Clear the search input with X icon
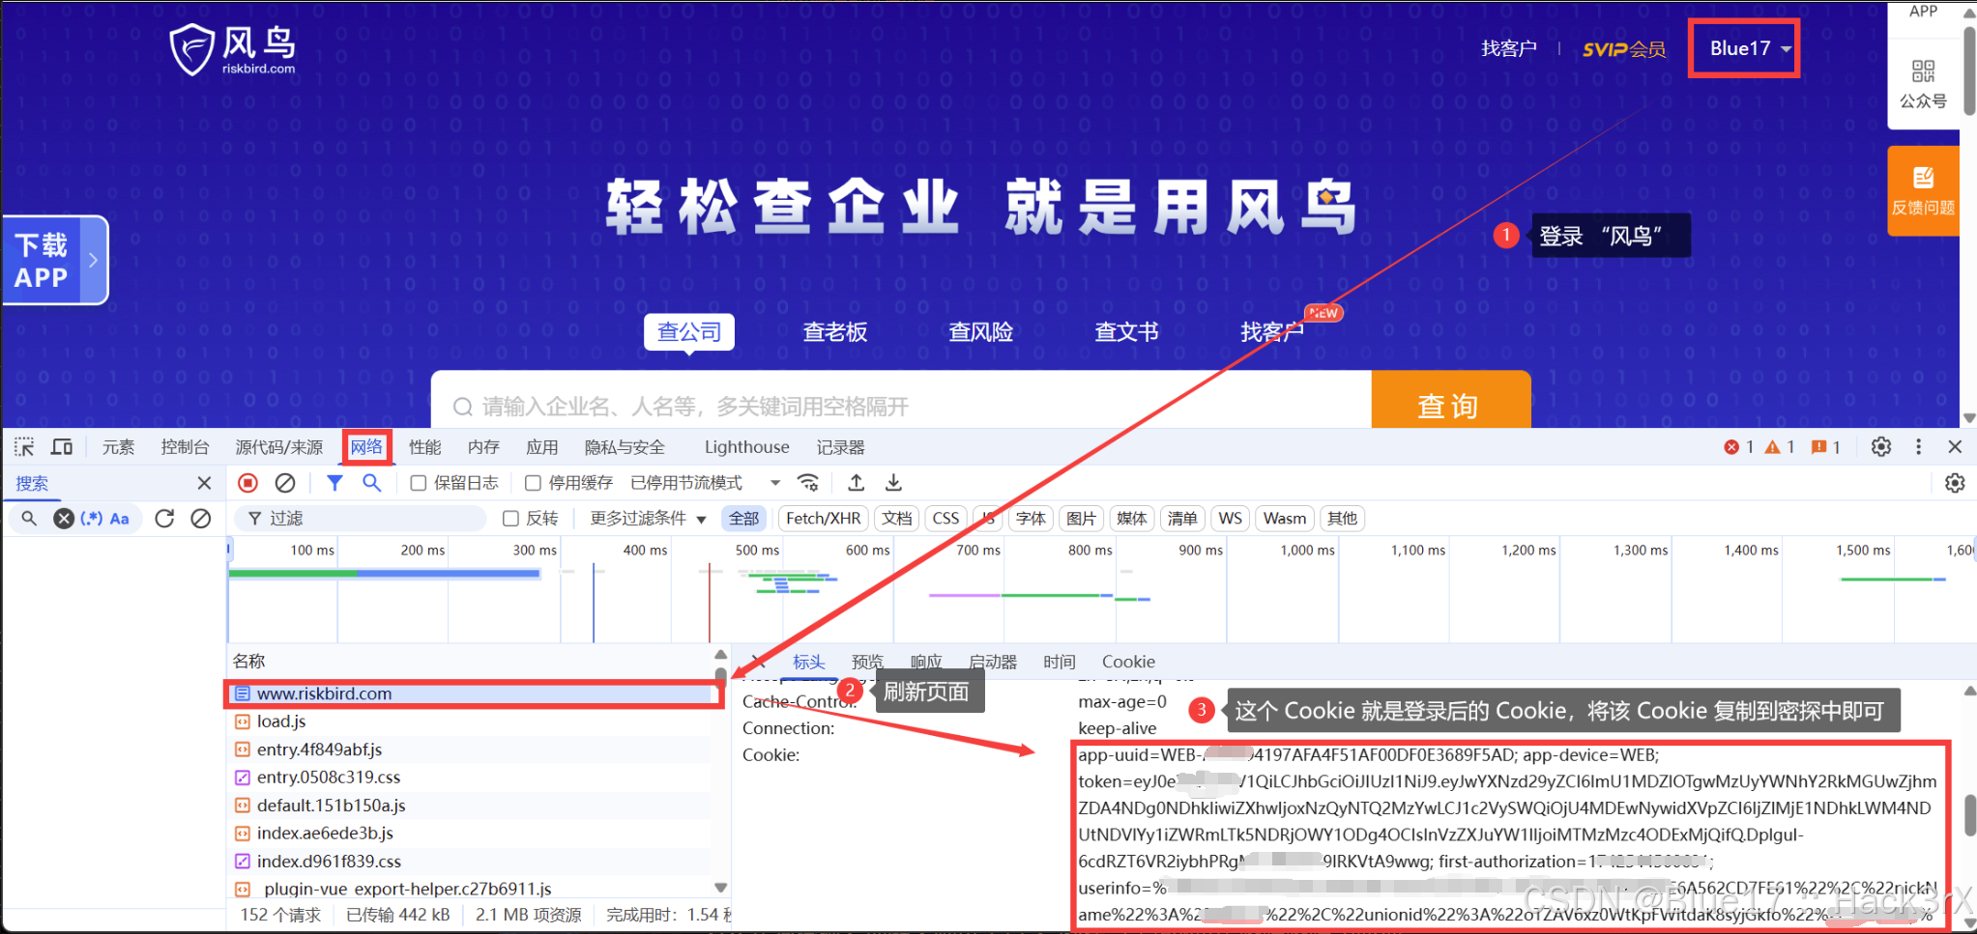The image size is (1977, 934). pos(64,519)
